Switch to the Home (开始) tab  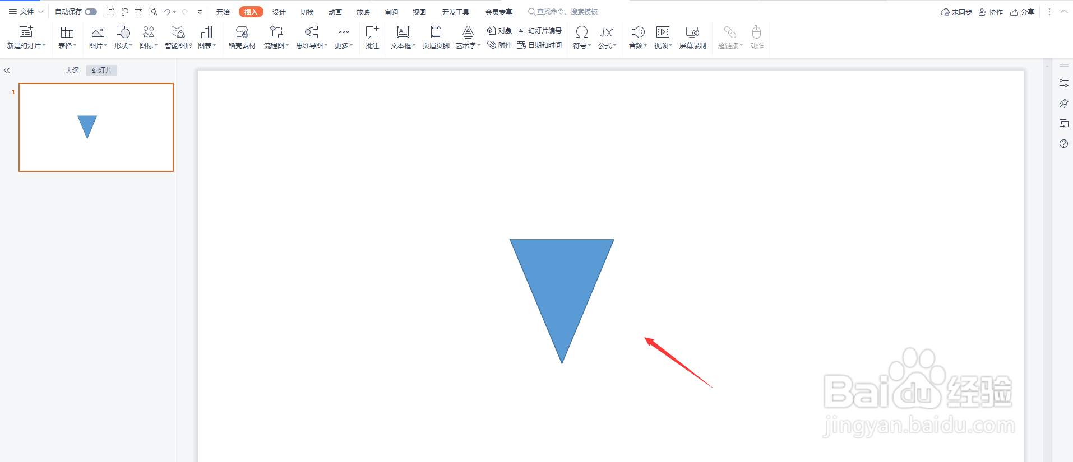223,12
